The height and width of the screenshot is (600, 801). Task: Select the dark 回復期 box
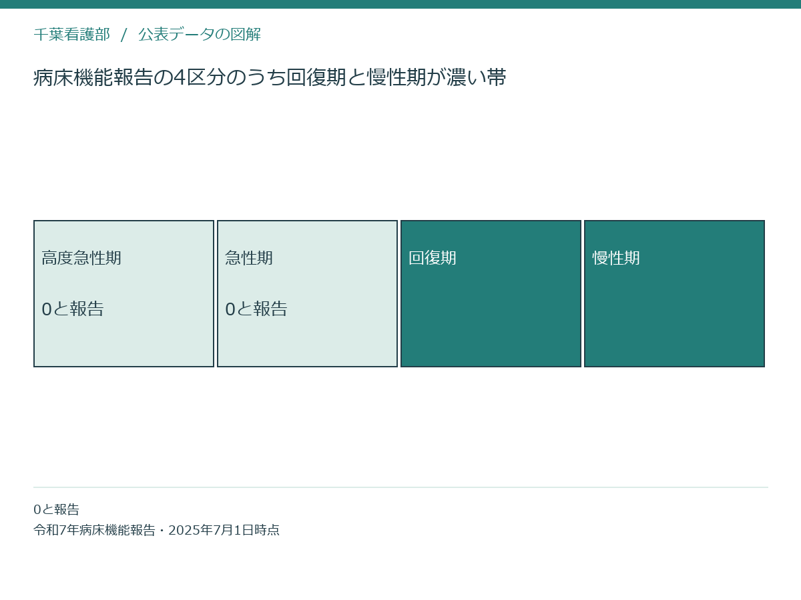(491, 293)
